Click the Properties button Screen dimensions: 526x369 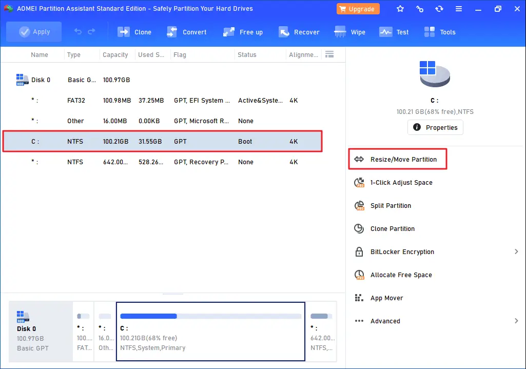(435, 127)
